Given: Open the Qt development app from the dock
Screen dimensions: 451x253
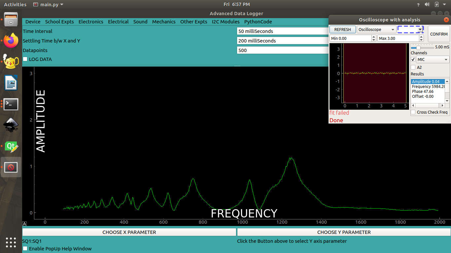Looking at the screenshot, I should tap(11, 146).
